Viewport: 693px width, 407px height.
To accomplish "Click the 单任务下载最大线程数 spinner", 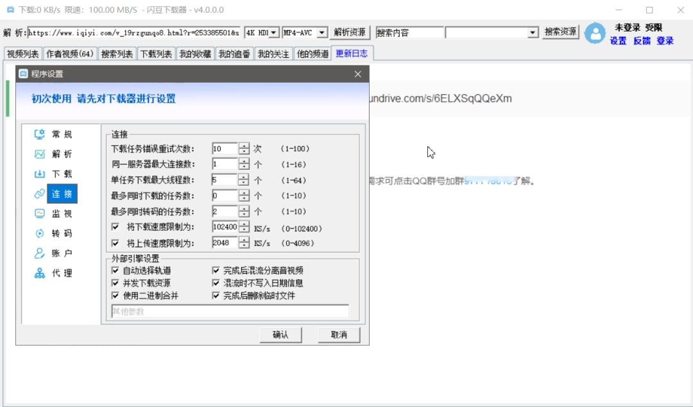I will (244, 179).
